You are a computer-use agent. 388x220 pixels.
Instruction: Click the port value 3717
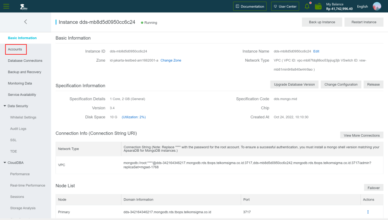coord(247,212)
